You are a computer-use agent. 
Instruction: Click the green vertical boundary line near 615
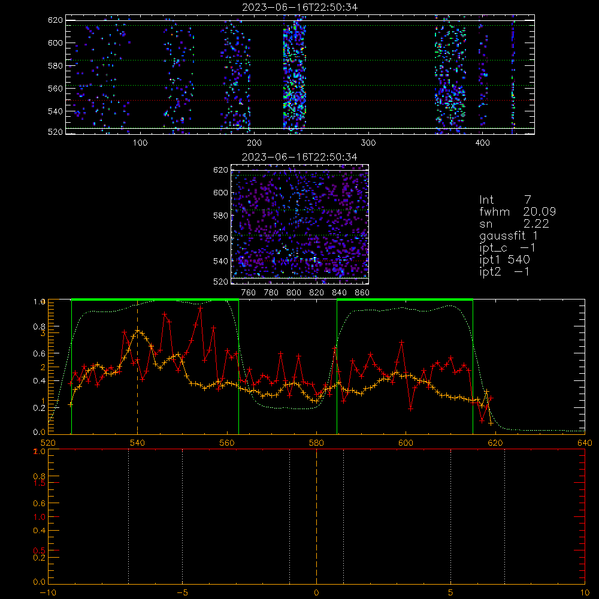coord(473,367)
